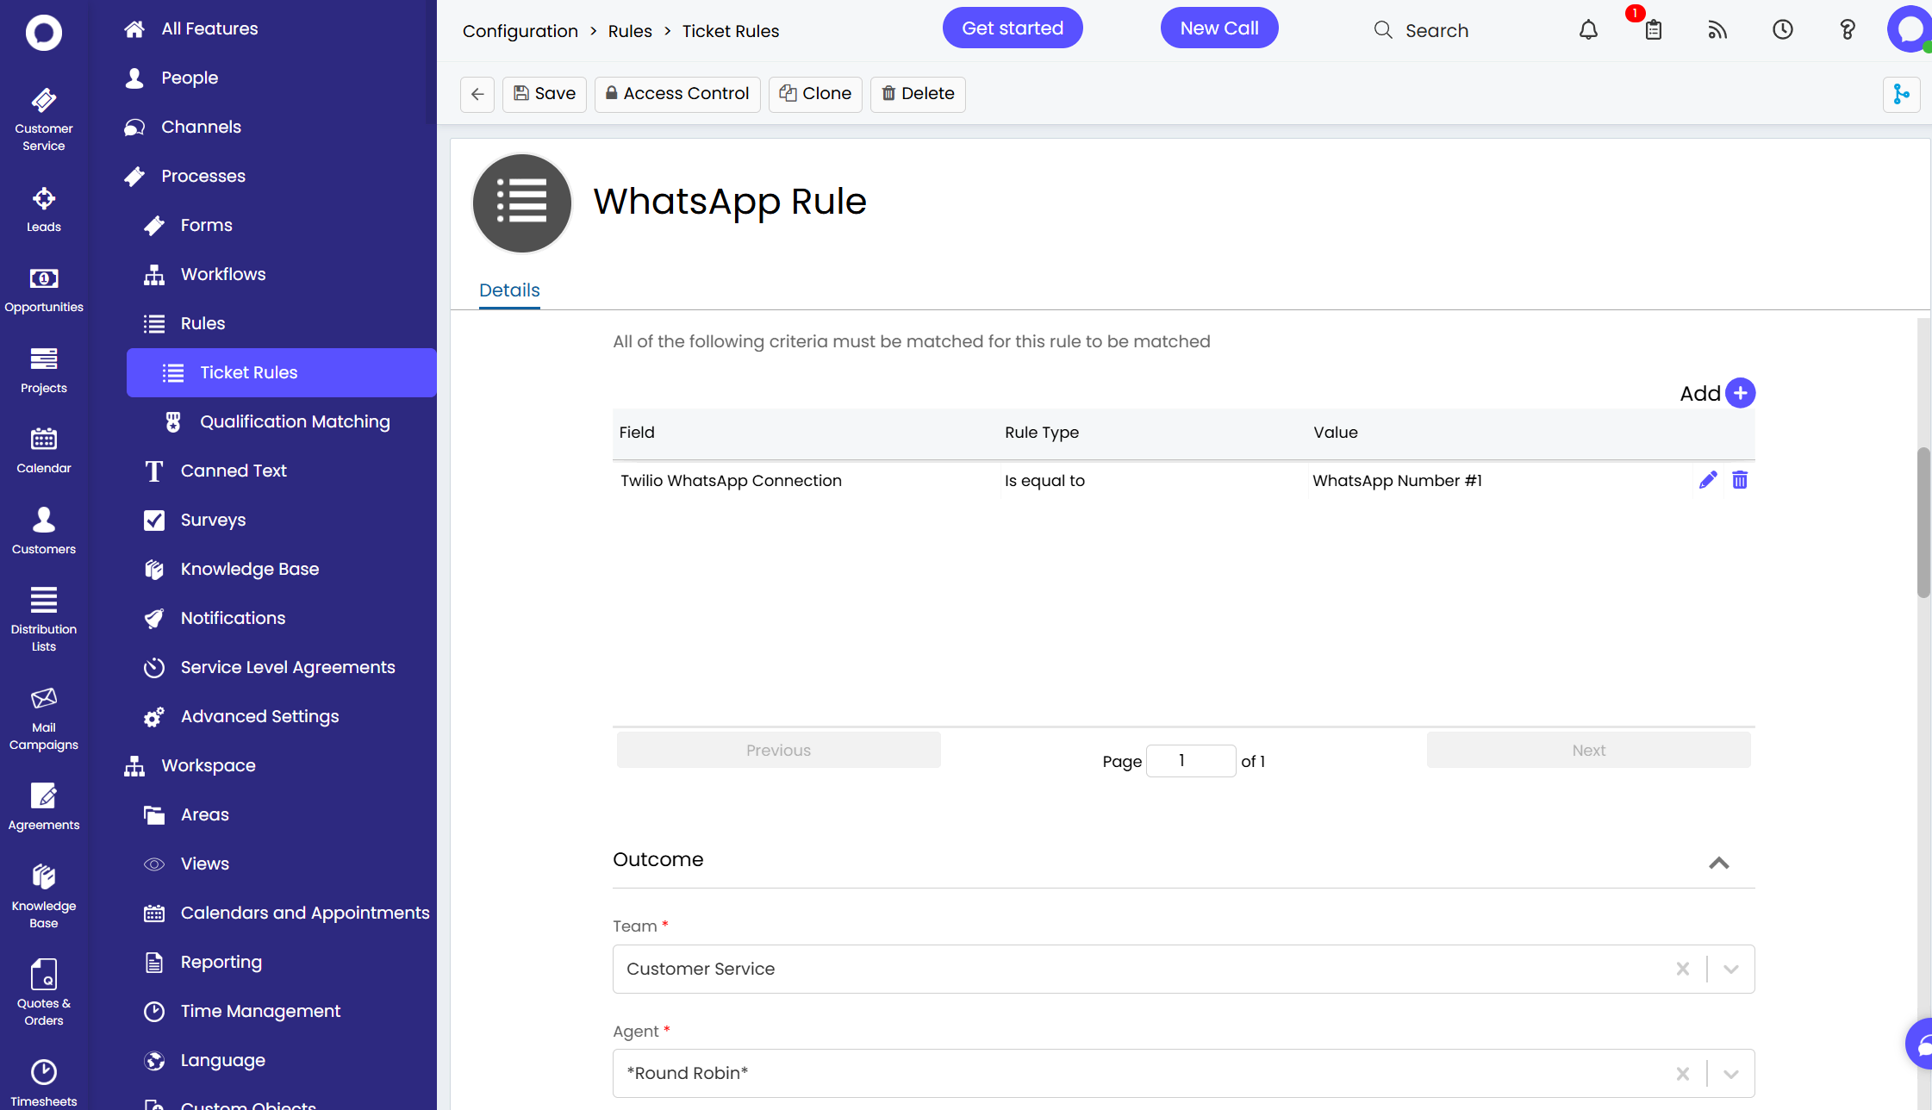The image size is (1932, 1110).
Task: Click the Add plus icon for criteria
Action: coord(1740,393)
